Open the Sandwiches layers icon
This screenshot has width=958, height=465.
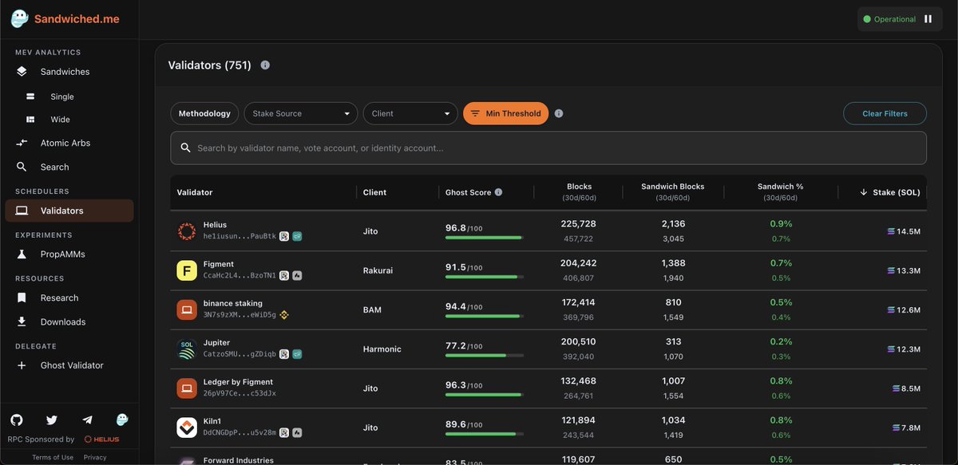[x=22, y=72]
